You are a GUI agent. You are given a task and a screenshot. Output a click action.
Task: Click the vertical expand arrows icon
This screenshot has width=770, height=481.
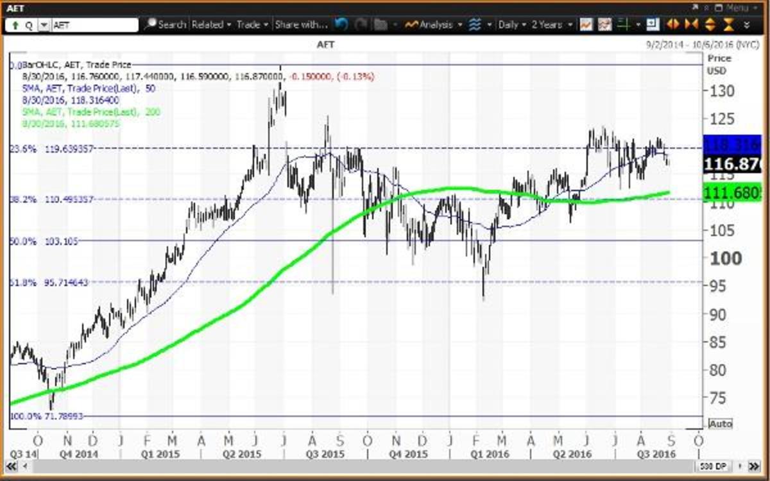tap(710, 24)
